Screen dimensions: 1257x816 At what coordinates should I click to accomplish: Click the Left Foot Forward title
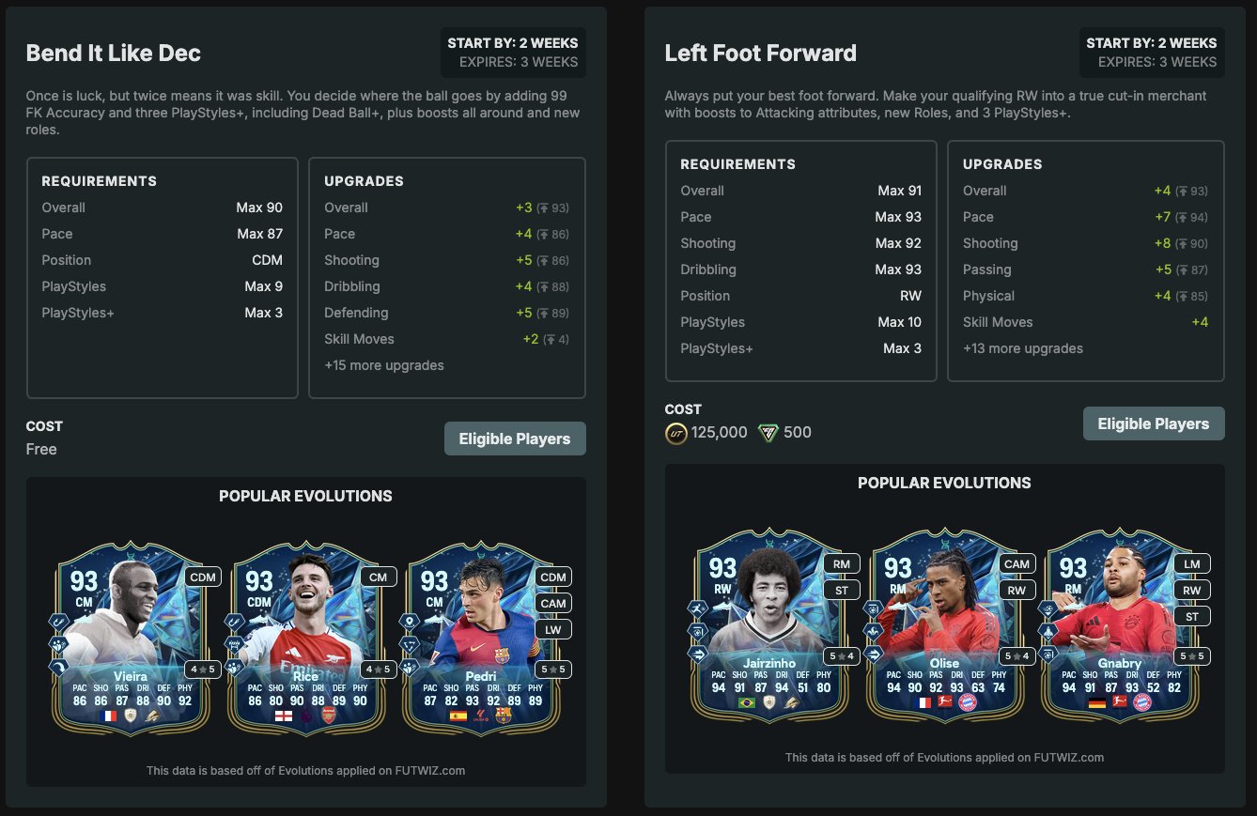[x=761, y=54]
